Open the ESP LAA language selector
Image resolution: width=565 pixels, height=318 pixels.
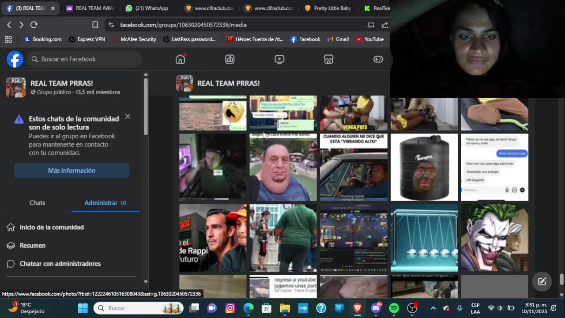pos(475,308)
